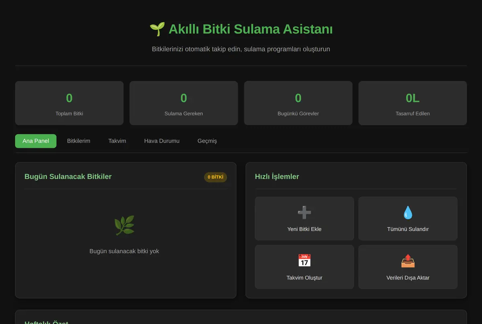Click the outbox icon in Verileri Dışa Aktar

408,260
